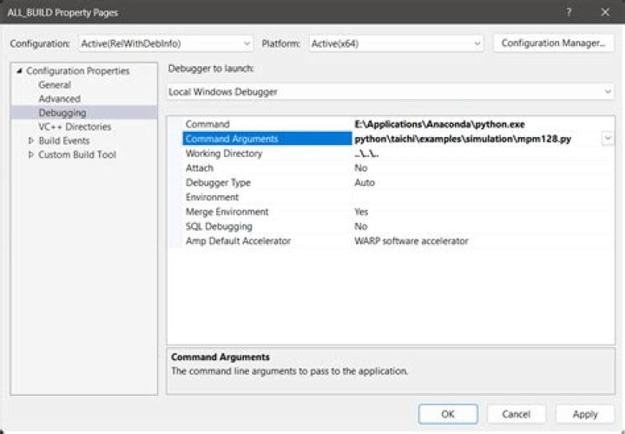Select the Attach property row
The width and height of the screenshot is (625, 434).
pos(200,168)
